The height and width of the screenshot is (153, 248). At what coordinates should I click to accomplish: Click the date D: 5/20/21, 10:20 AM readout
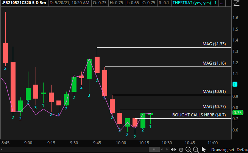pos(69,3)
